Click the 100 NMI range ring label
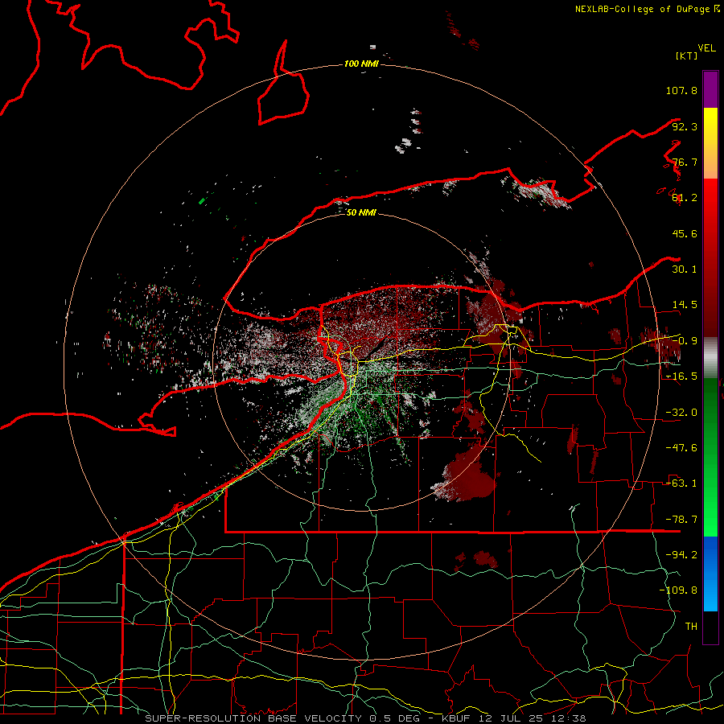The image size is (724, 724). pyautogui.click(x=361, y=64)
